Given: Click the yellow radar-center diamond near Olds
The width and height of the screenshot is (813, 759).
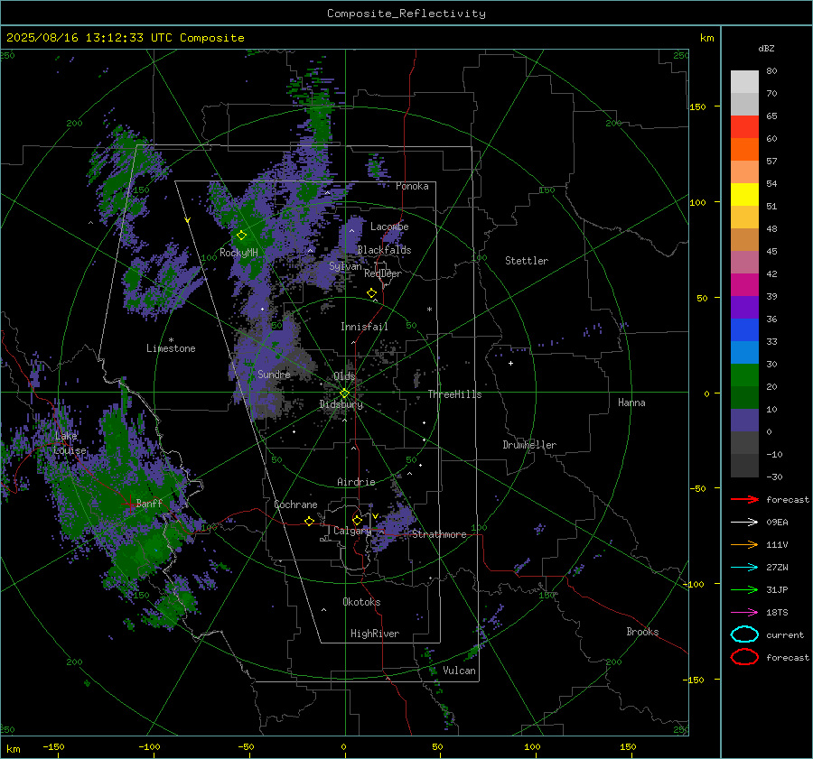Looking at the screenshot, I should pyautogui.click(x=345, y=393).
